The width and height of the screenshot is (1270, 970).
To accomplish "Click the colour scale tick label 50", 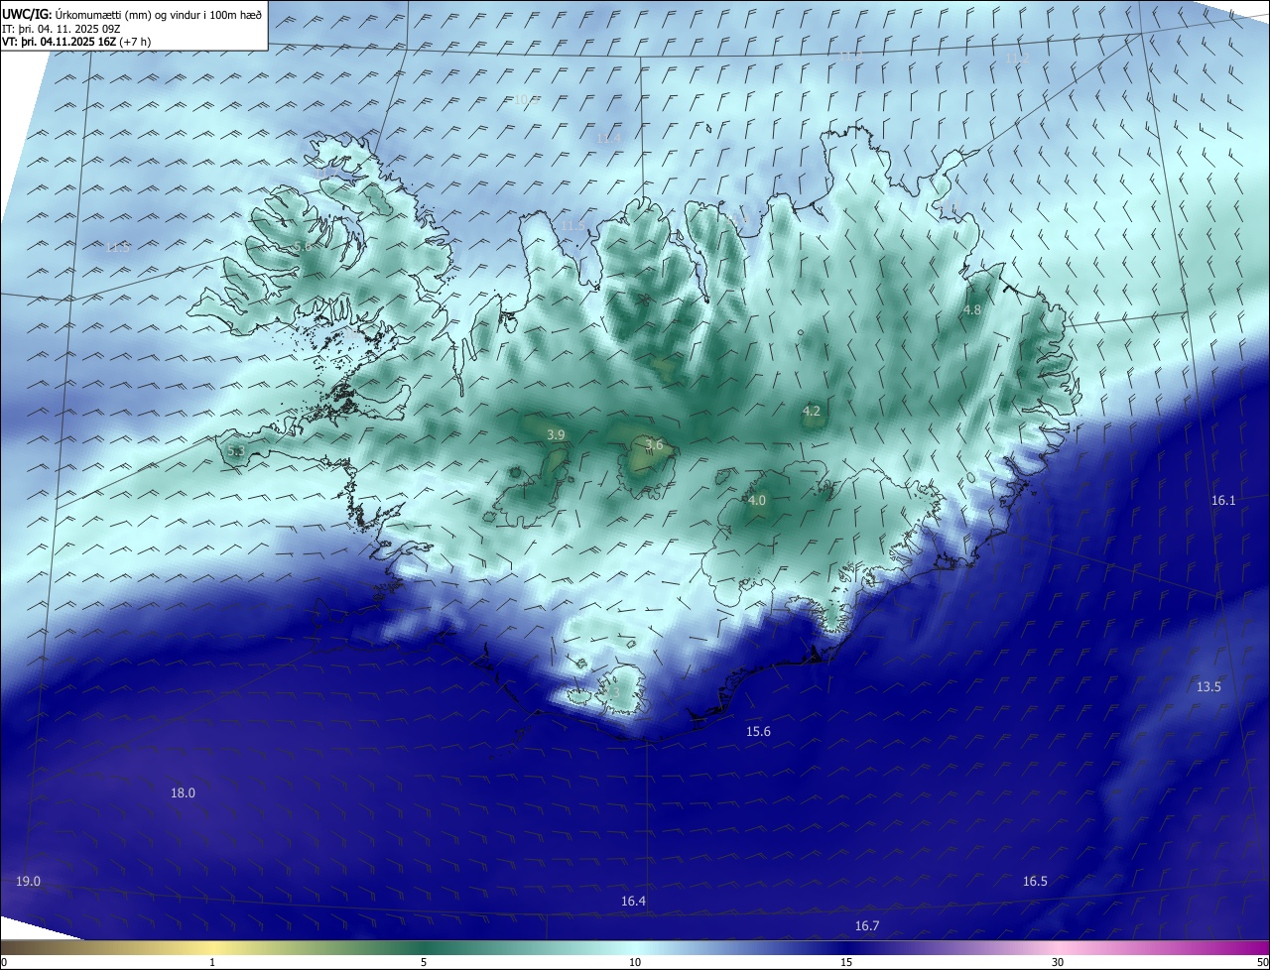I will point(1262,962).
